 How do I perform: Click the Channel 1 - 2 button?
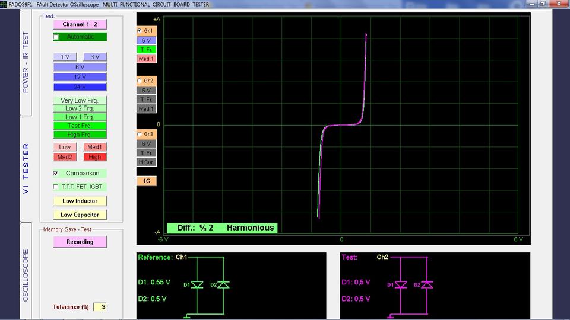tap(80, 24)
